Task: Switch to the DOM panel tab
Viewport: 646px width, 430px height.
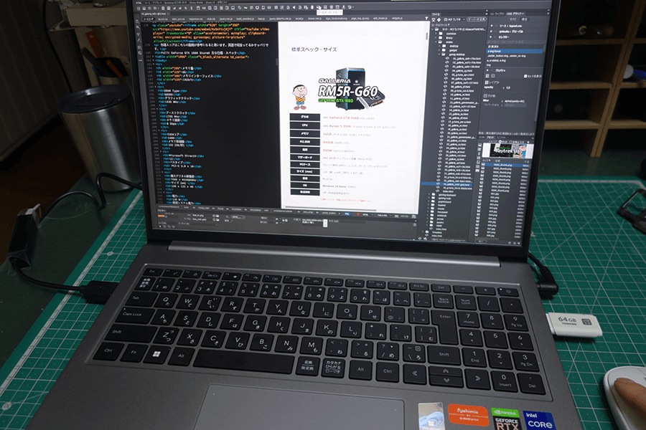Action: (x=482, y=138)
